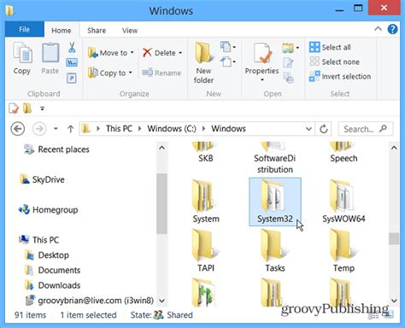The height and width of the screenshot is (328, 405).
Task: Open Downloads under This PC
Action: click(53, 285)
